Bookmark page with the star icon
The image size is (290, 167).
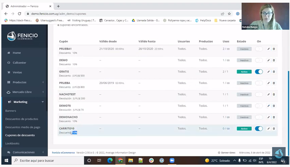coord(229,14)
